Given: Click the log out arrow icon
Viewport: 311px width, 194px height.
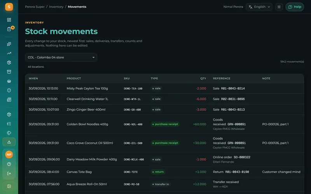Looking at the screenshot, I should coord(9,173).
